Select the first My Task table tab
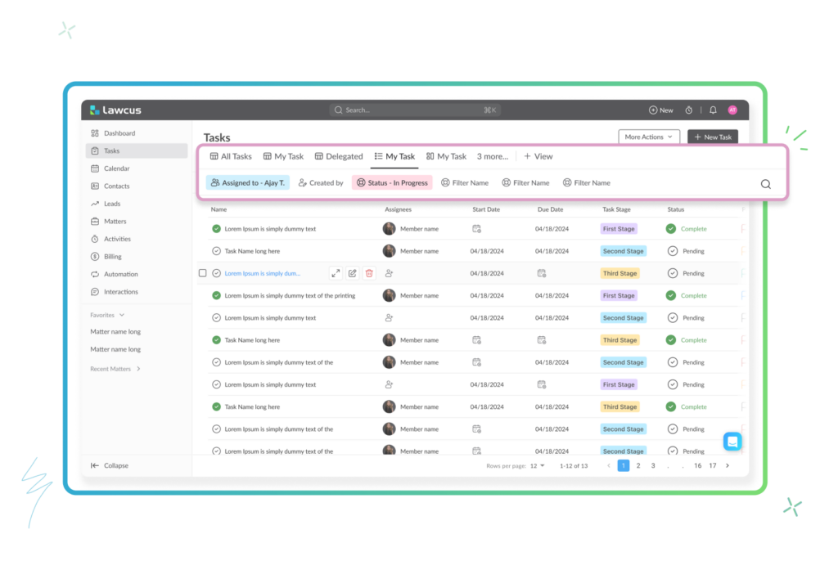The width and height of the screenshot is (838, 561). (283, 156)
